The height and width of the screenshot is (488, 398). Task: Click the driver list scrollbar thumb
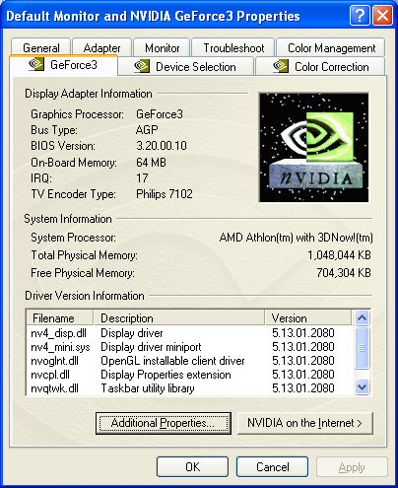coord(362,348)
